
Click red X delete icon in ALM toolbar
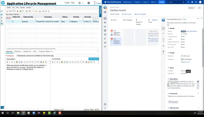pyautogui.click(x=18, y=11)
